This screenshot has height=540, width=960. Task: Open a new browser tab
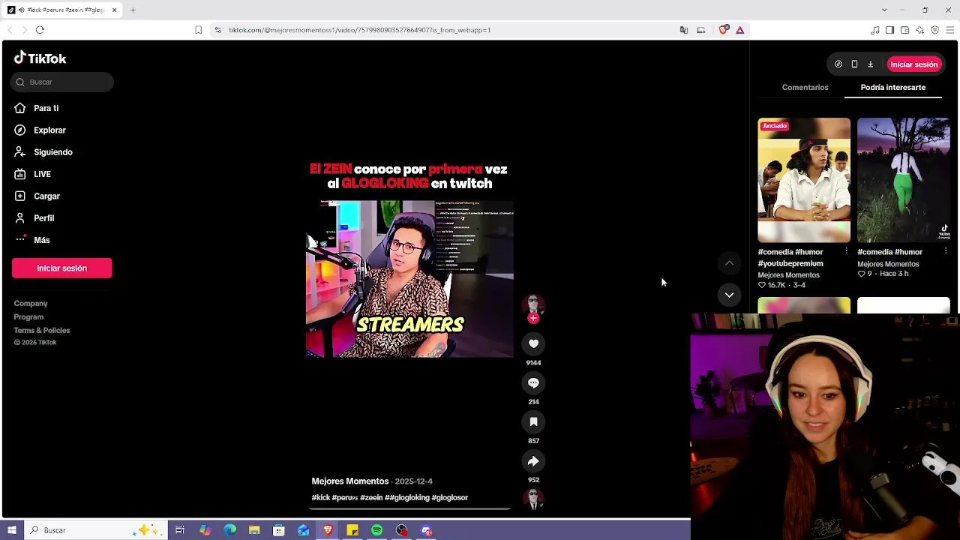[133, 10]
